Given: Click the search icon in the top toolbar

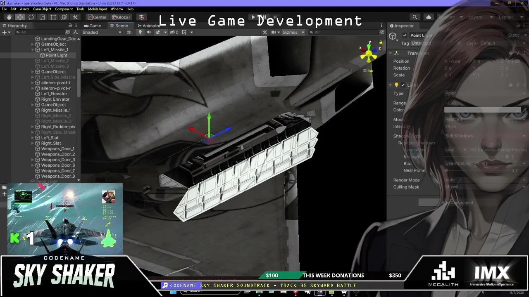Looking at the screenshot, I should point(415,17).
